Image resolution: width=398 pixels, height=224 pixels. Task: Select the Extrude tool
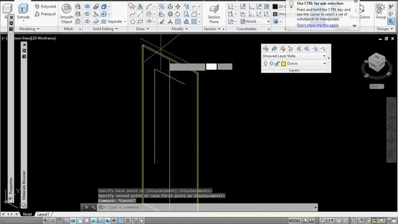24,11
